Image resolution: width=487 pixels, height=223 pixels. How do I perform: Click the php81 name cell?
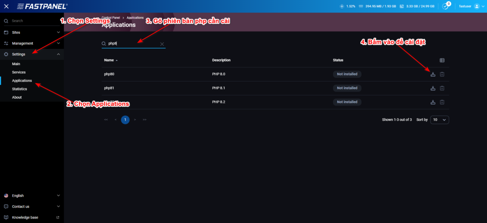[110, 88]
